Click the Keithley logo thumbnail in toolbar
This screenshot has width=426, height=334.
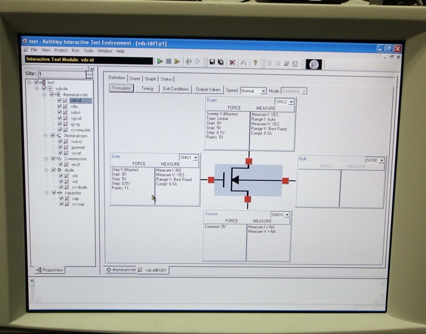coord(314,64)
